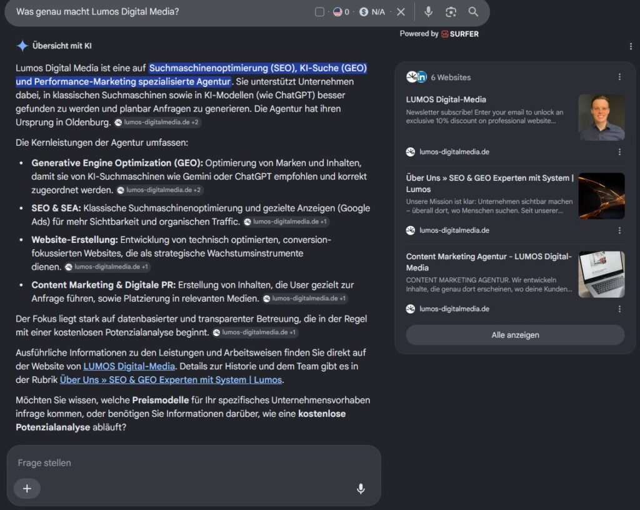
Task: Click the citation chip after 'Potenzialanalyse beginnt'
Action: pyautogui.click(x=255, y=332)
